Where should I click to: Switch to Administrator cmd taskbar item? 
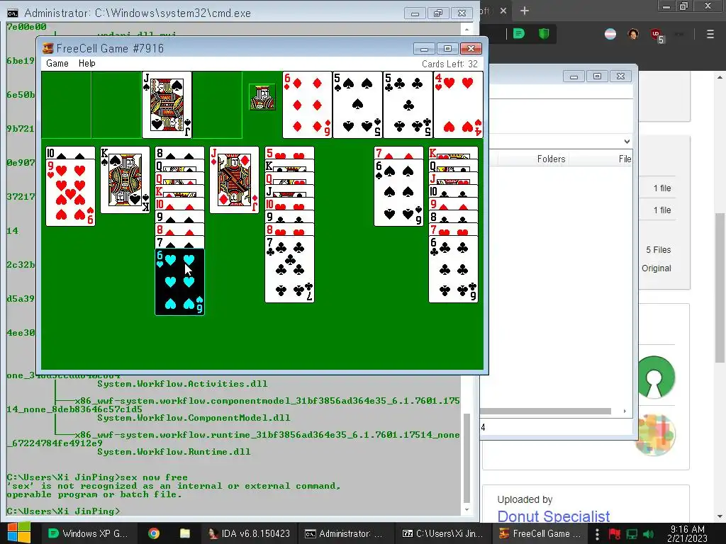(x=345, y=533)
